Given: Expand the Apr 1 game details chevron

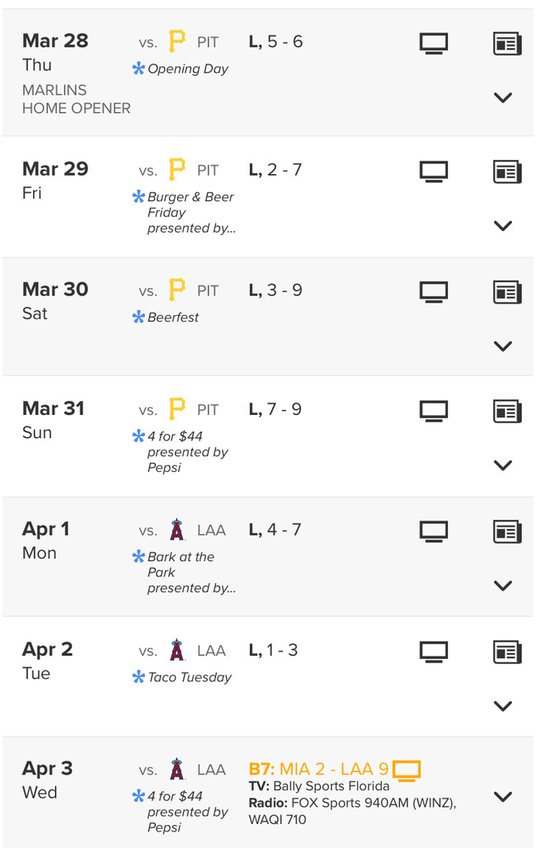Looking at the screenshot, I should point(502,586).
